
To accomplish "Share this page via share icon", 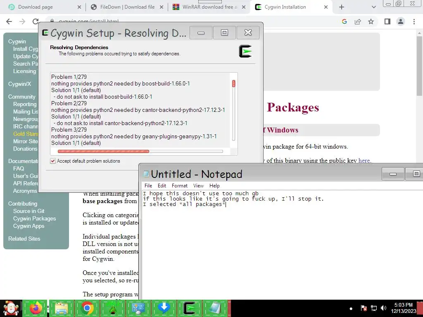I will pyautogui.click(x=358, y=21).
